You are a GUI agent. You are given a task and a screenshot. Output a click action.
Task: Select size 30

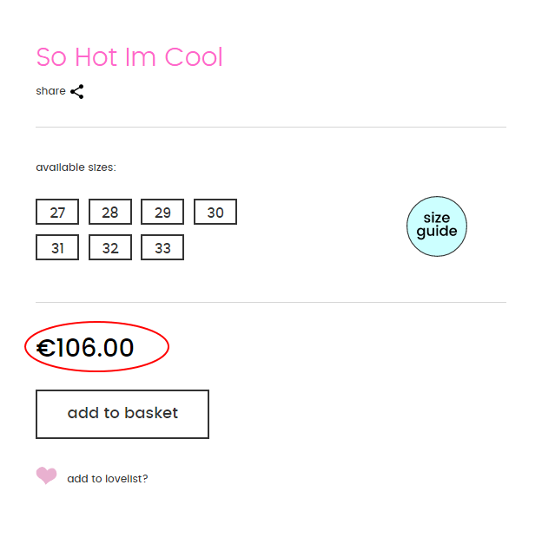point(215,213)
